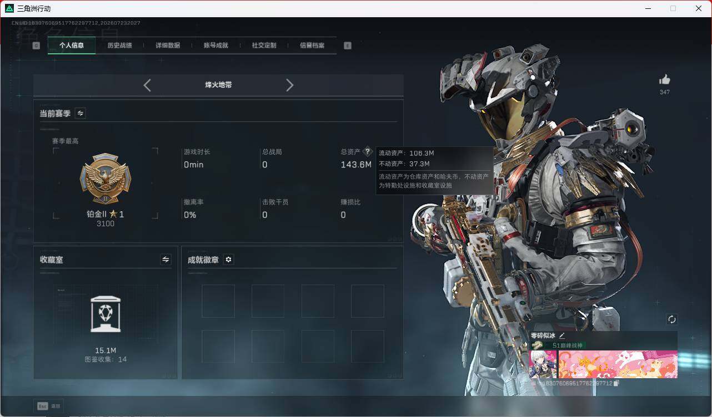Click the edit pencil beside 零碎似冰
Screen dimensions: 712x417
(562, 335)
